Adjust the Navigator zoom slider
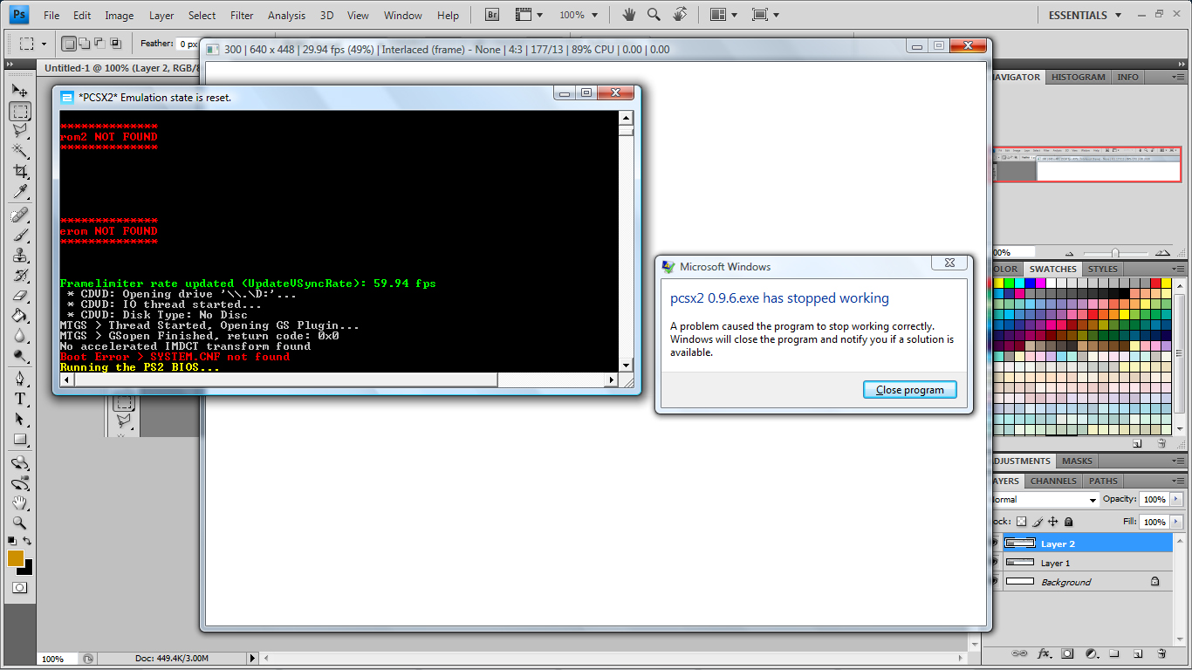The width and height of the screenshot is (1192, 670). (1114, 253)
